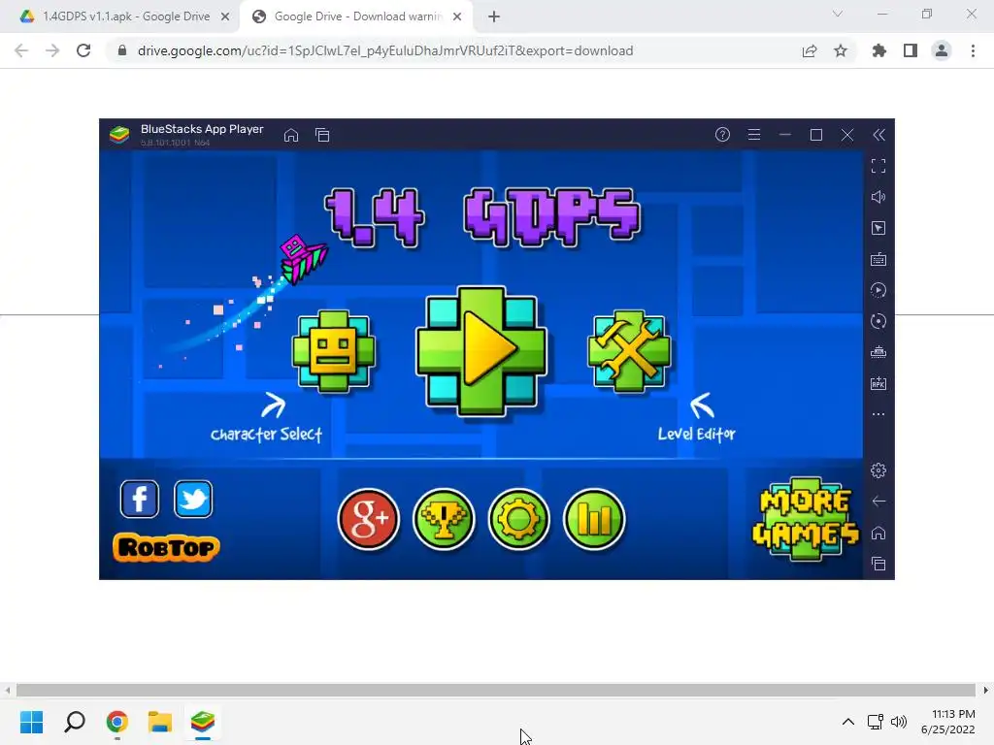This screenshot has height=745, width=994.
Task: Open the Twitter icon in game
Action: (x=193, y=500)
